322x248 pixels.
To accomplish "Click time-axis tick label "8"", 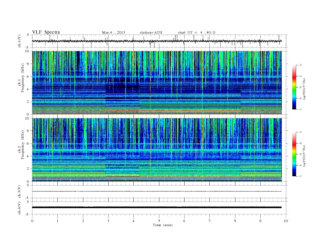I will click(x=235, y=221).
